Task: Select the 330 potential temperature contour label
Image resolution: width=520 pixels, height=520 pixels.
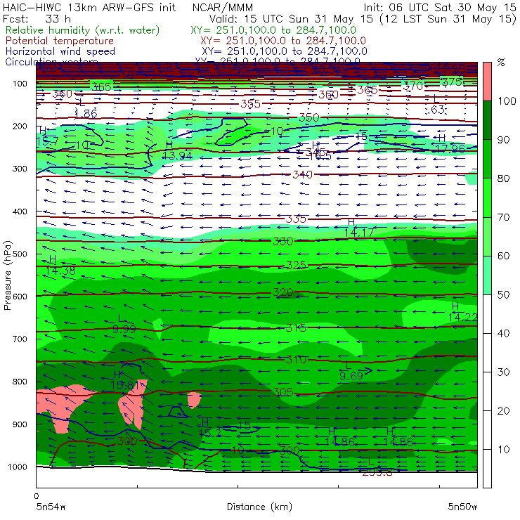Action: (283, 241)
